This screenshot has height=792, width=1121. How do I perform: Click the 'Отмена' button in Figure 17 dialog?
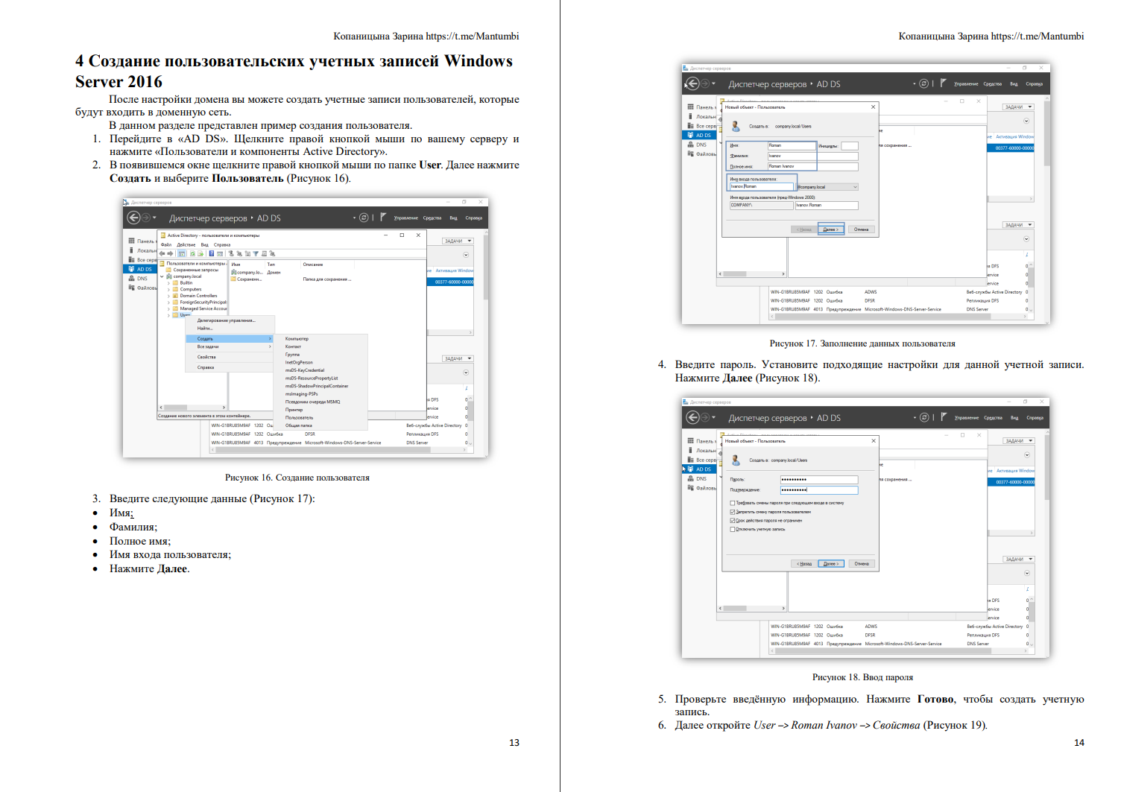point(862,229)
